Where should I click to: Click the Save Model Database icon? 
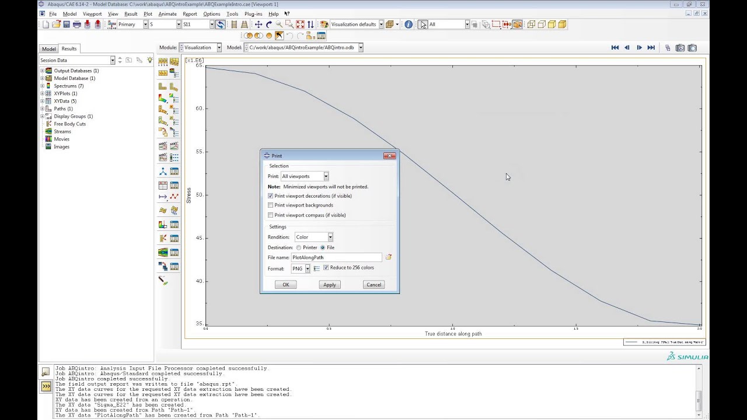(67, 24)
